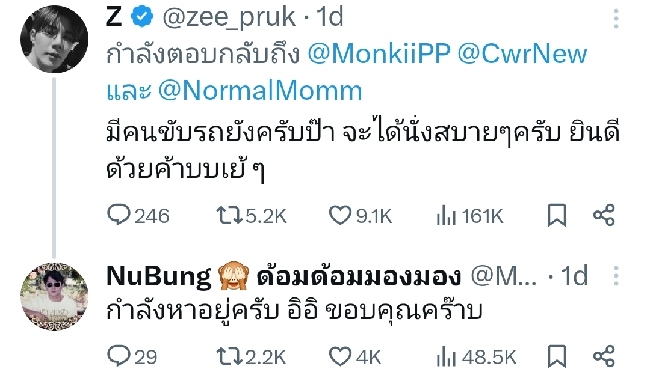
Task: Open the @CwrNew mention link
Action: 522,55
